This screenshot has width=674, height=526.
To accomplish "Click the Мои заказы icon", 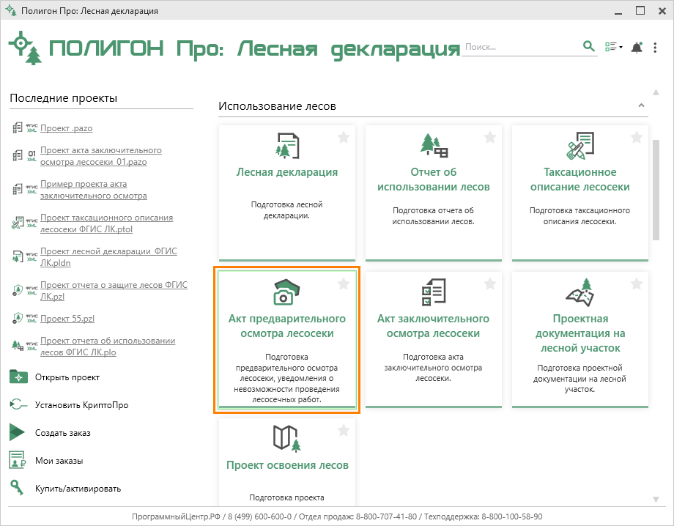I will tap(18, 460).
